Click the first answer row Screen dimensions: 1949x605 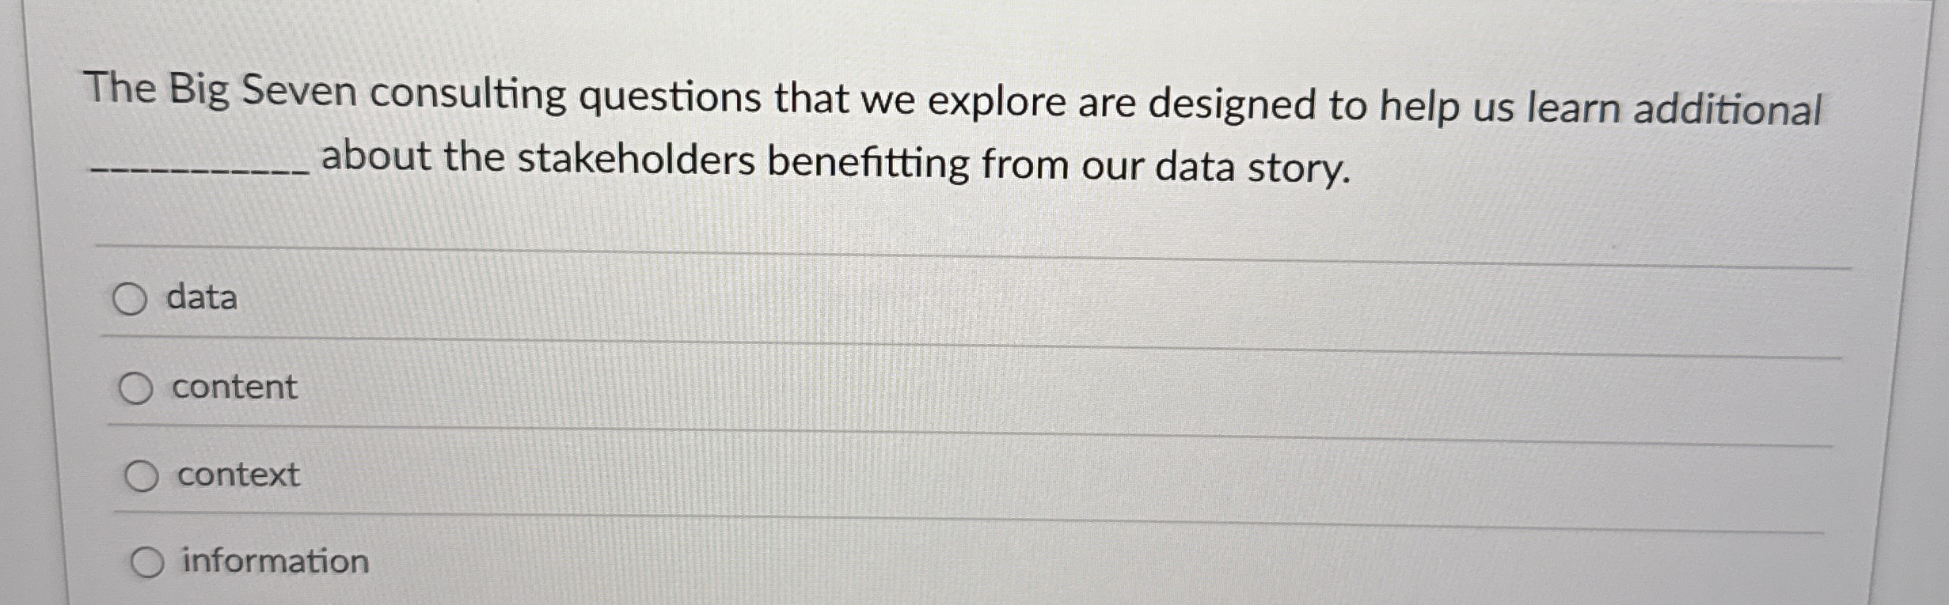point(950,298)
